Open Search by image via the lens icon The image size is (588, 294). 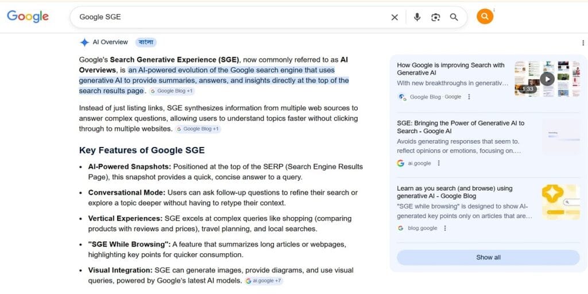435,17
